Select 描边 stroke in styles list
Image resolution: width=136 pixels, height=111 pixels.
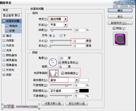point(9,36)
